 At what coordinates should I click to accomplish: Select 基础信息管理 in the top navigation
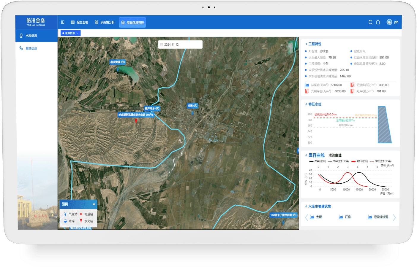click(x=132, y=22)
